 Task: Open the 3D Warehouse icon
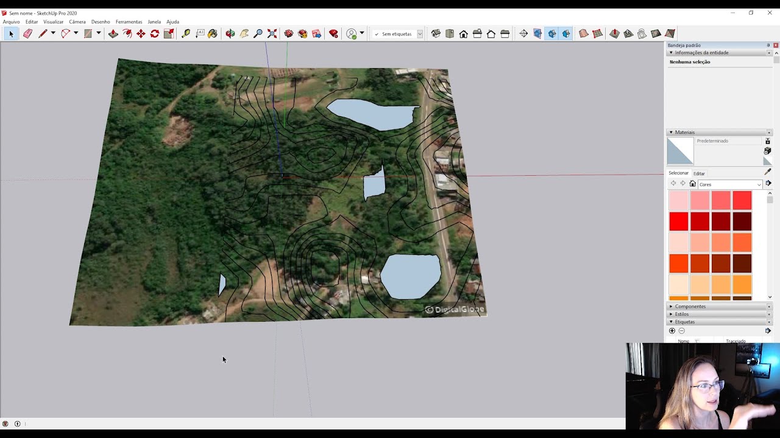(289, 34)
